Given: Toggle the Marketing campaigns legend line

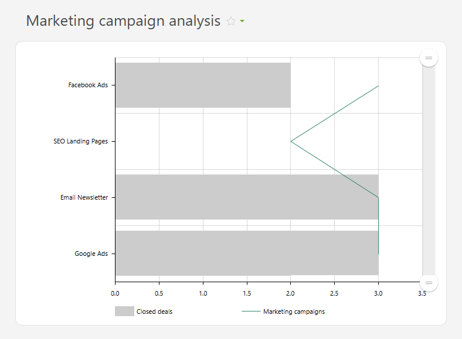Looking at the screenshot, I should 251,311.
